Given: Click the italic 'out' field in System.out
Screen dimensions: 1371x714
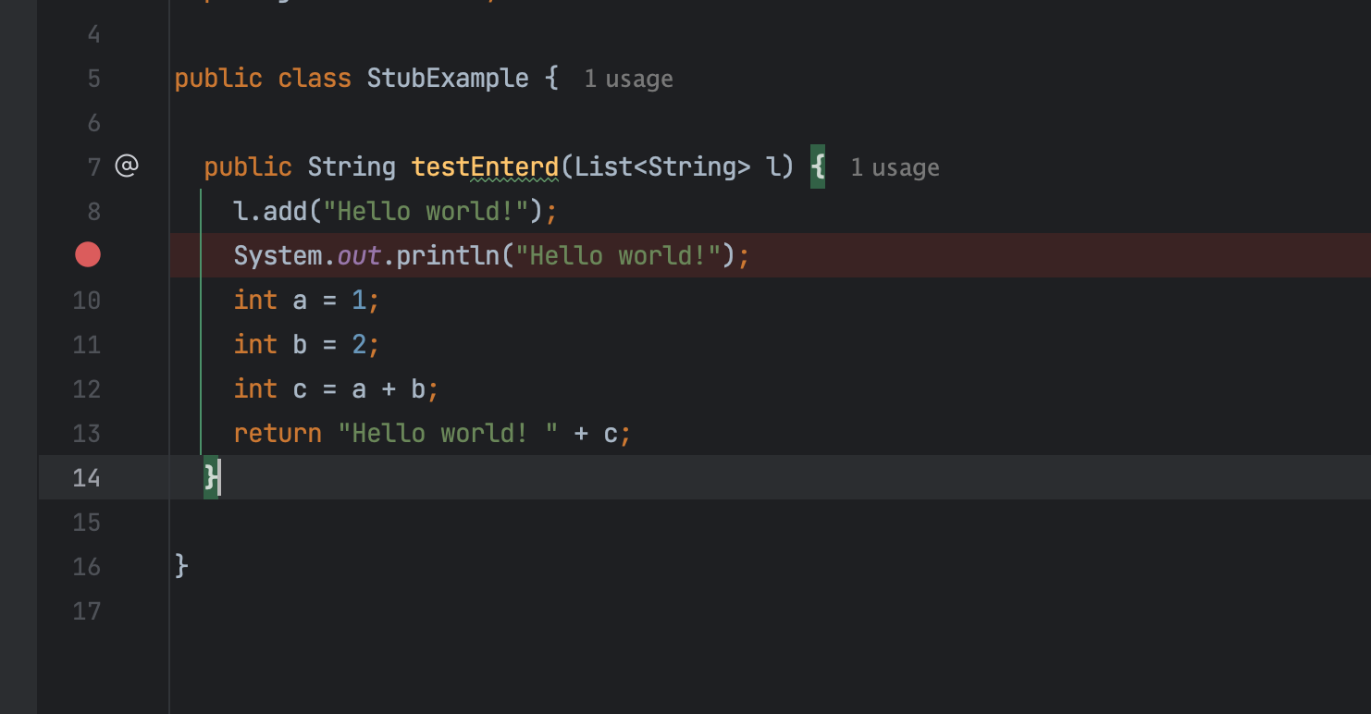Looking at the screenshot, I should coord(359,255).
